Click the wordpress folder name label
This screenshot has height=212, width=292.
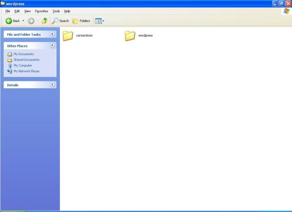pyautogui.click(x=146, y=36)
